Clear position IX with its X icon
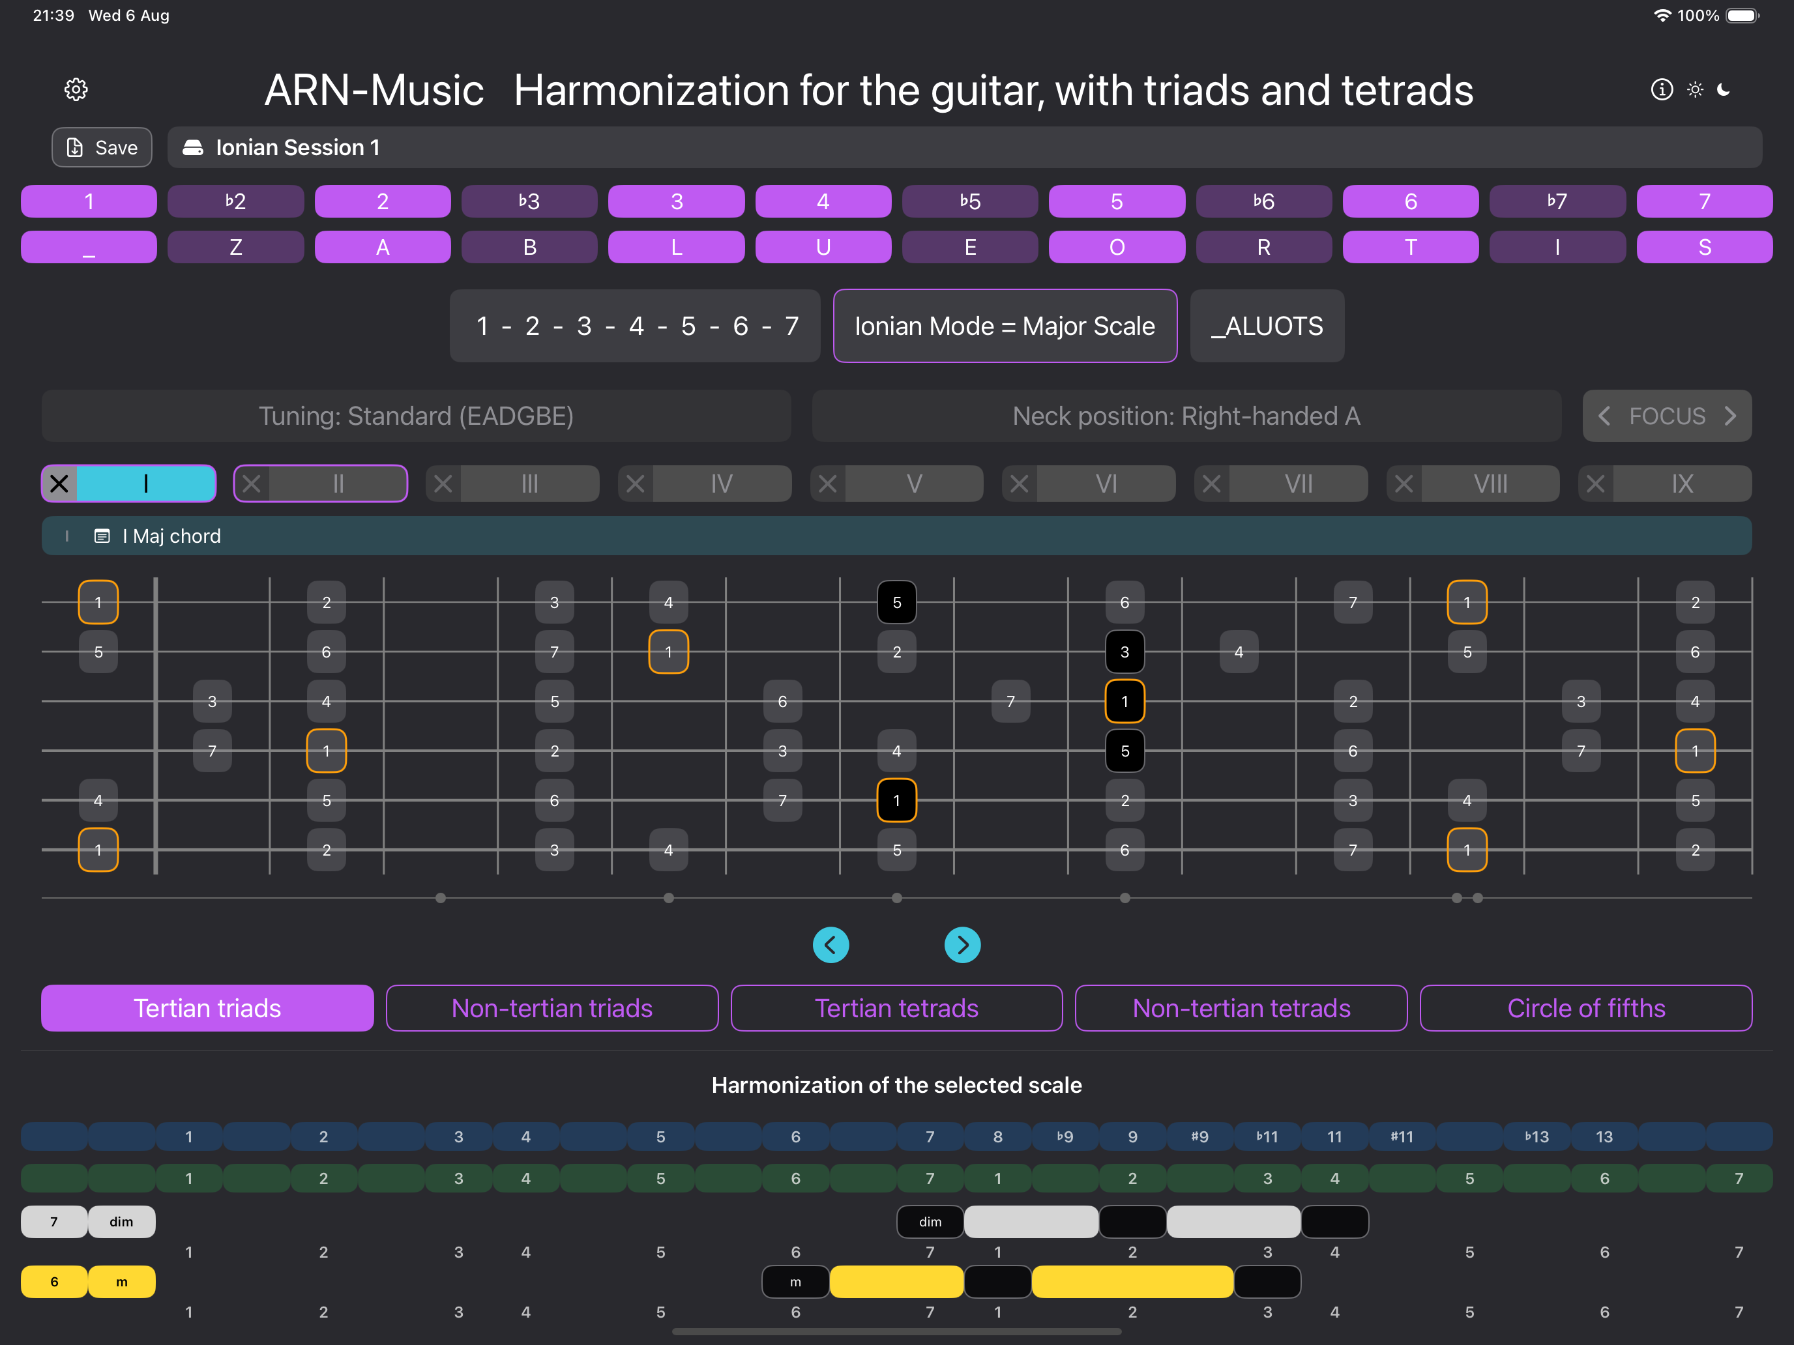 tap(1595, 484)
